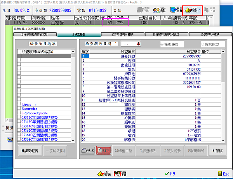233x179 pixels.
Task: Click the IC資訊 card icon
Action: [x=106, y=173]
